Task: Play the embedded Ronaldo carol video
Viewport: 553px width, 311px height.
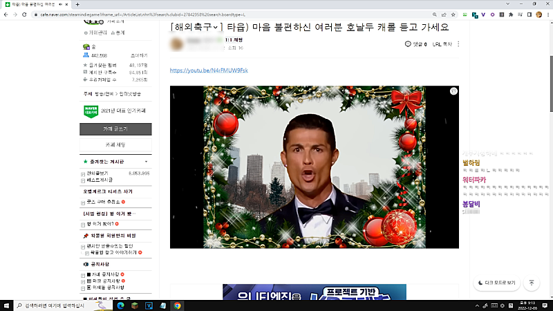Action: coord(315,167)
